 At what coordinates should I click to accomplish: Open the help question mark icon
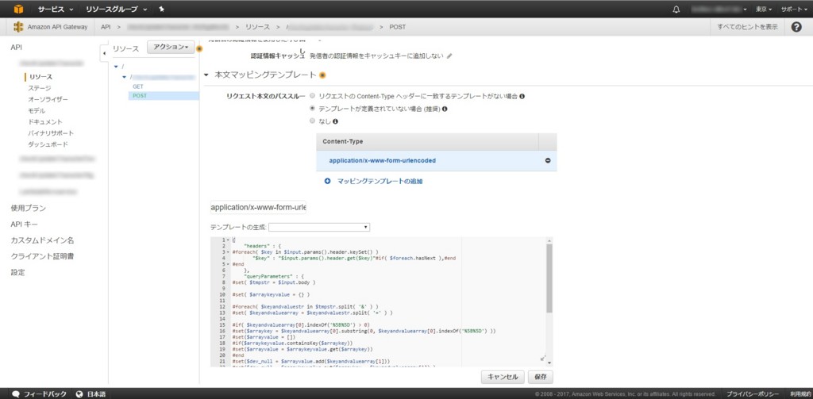[x=797, y=27]
